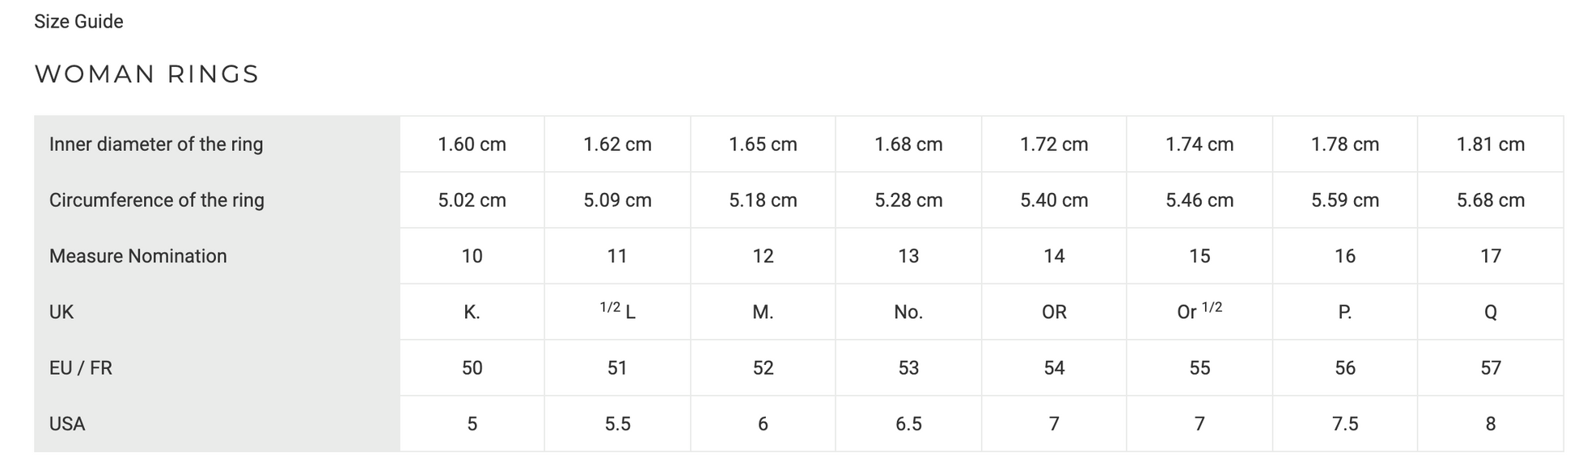Click the 5.28 cm circumference cell
This screenshot has height=474, width=1574.
(908, 200)
